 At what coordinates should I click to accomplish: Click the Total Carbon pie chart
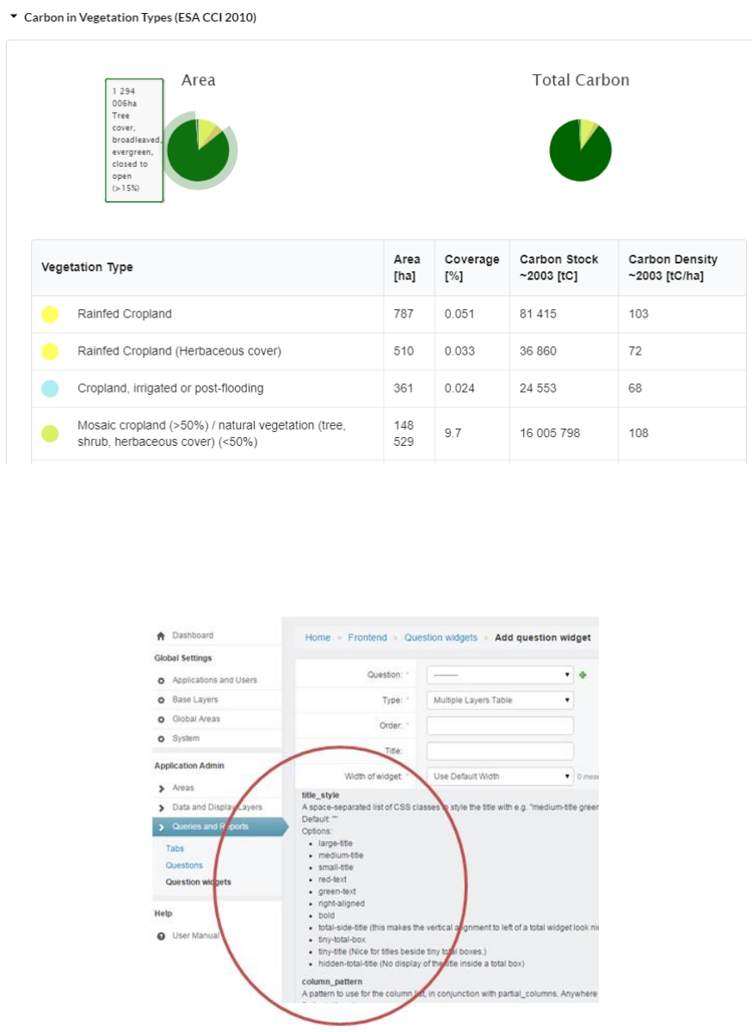580,150
